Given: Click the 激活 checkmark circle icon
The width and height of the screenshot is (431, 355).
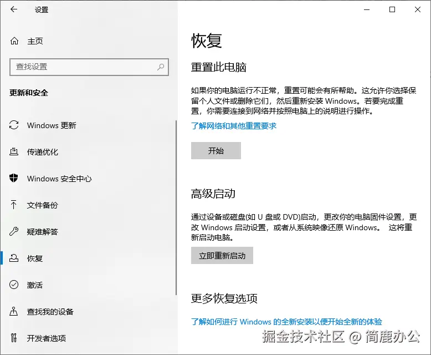Looking at the screenshot, I should coord(14,285).
